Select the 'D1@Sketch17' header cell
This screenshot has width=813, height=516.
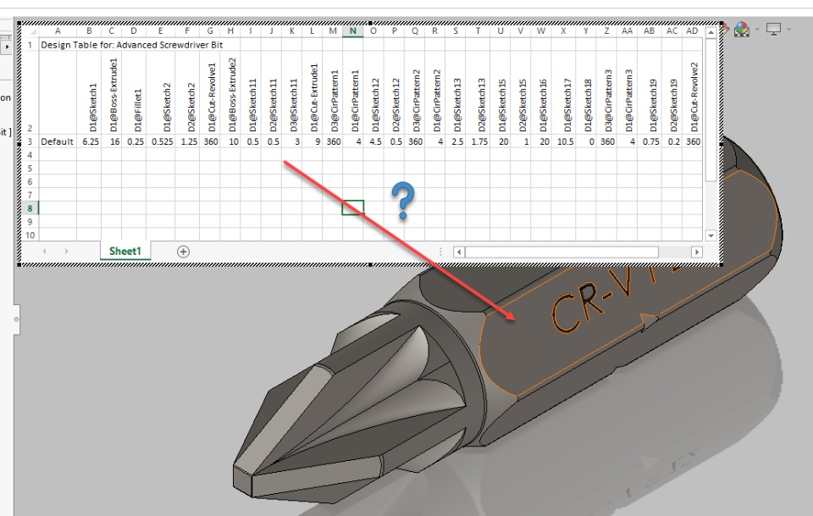pyautogui.click(x=564, y=93)
